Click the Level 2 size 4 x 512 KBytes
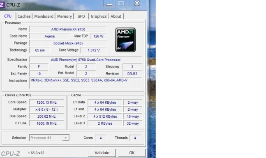 tap(105, 116)
